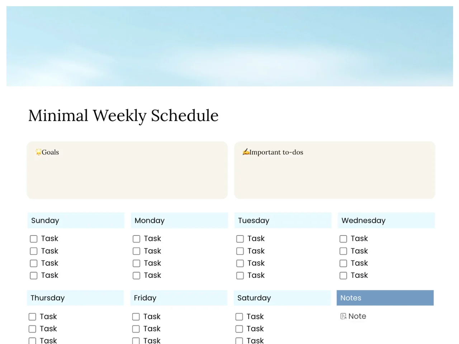
Task: Select the Wednesday heading block
Action: [x=386, y=220]
